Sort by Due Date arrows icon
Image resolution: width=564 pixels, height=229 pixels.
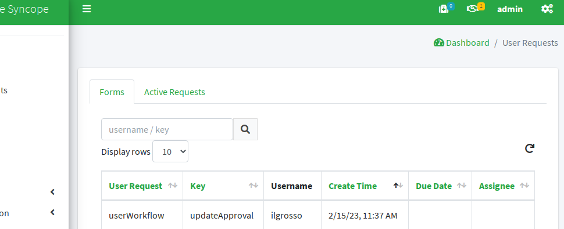pyautogui.click(x=462, y=186)
